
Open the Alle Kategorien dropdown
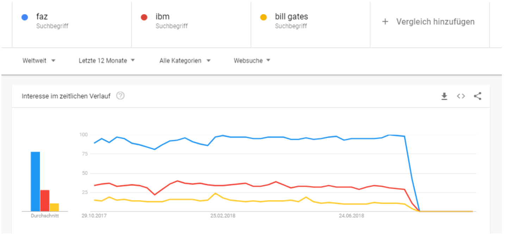click(x=185, y=61)
